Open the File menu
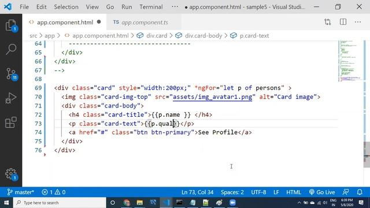Viewport: 370px width, 208px height. (x=24, y=7)
